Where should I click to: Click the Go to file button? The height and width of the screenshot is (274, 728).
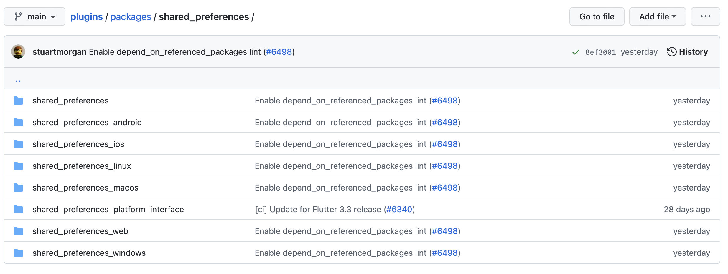[x=597, y=16]
